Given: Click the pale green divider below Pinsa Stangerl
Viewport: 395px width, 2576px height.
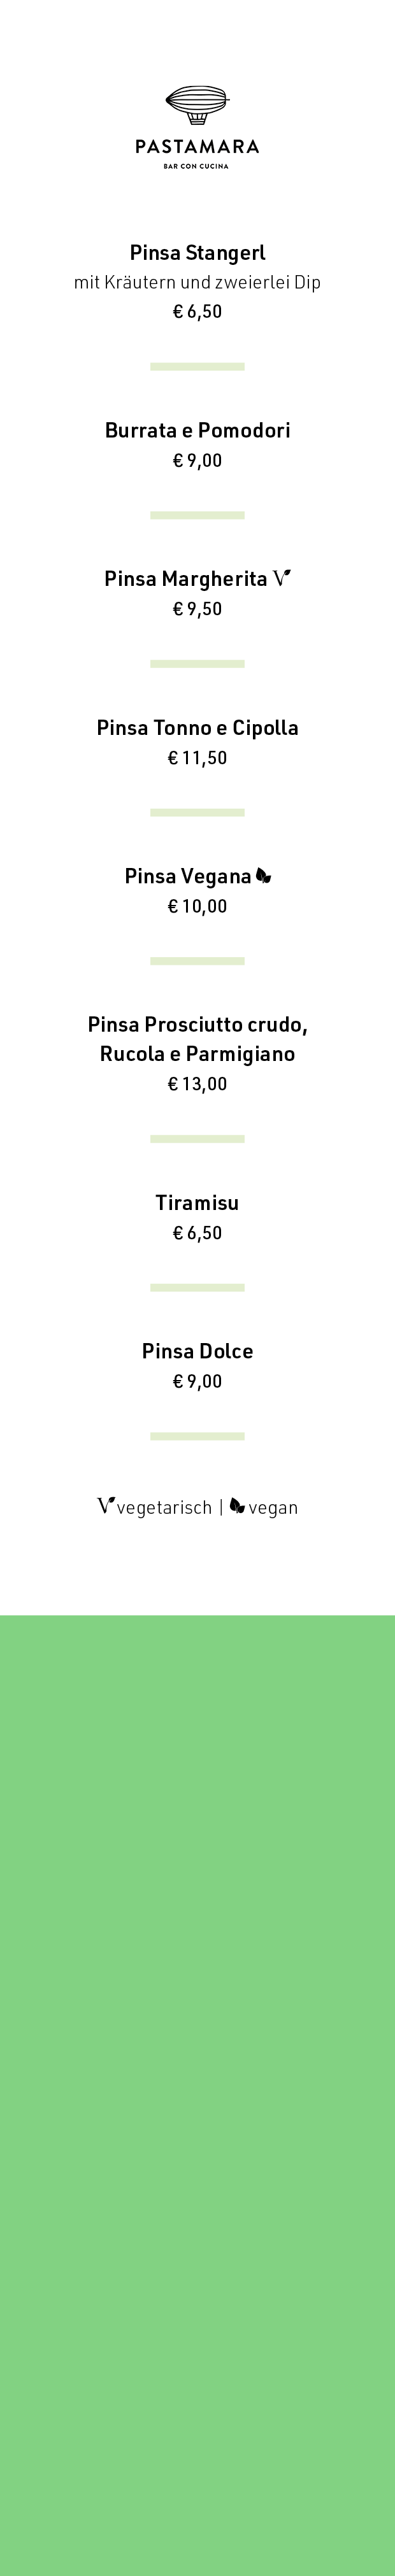Looking at the screenshot, I should pos(197,367).
